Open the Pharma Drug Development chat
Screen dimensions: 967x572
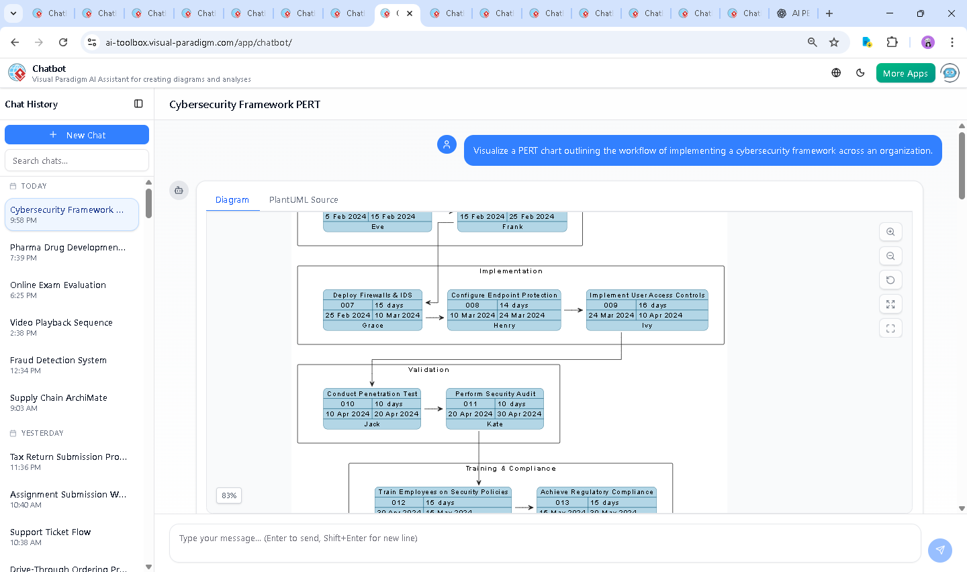(x=67, y=252)
